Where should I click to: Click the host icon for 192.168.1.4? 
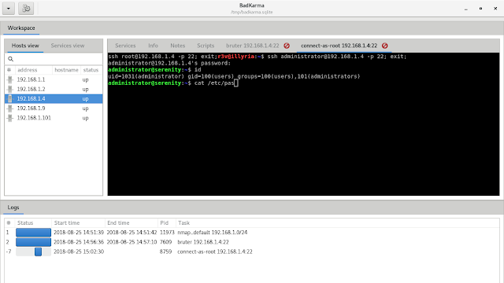pos(10,99)
